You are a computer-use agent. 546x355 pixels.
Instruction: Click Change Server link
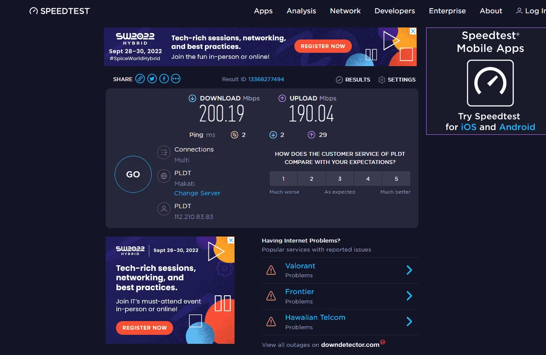[x=197, y=193]
